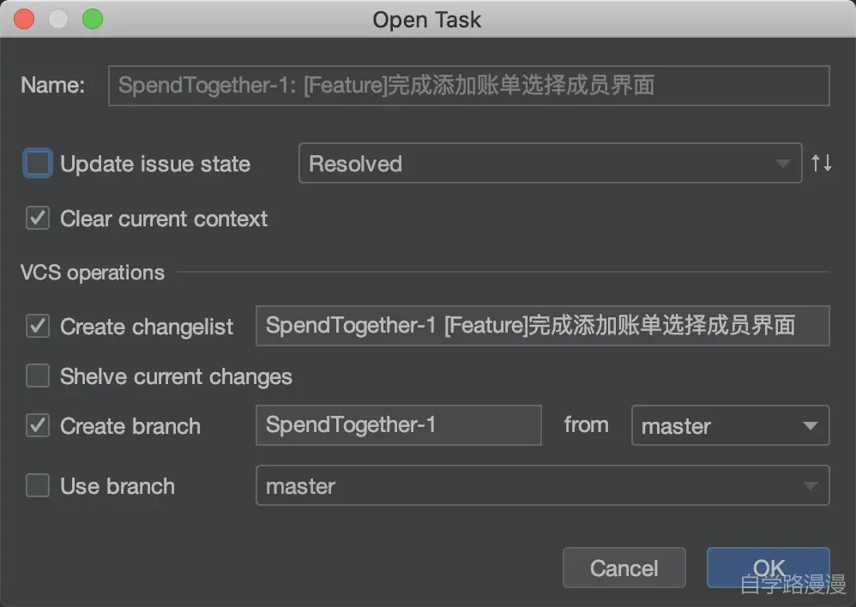
Task: Uncheck the Create branch option
Action: (38, 426)
